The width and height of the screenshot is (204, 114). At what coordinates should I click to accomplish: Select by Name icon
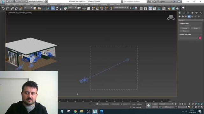(39, 9)
